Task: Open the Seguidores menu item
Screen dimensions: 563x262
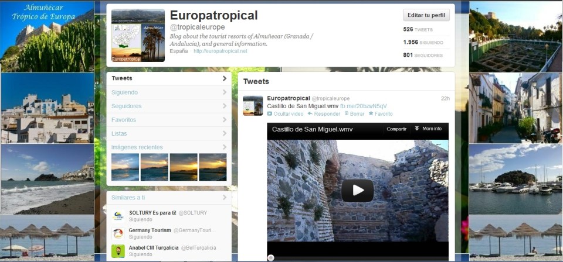Action: pyautogui.click(x=126, y=106)
